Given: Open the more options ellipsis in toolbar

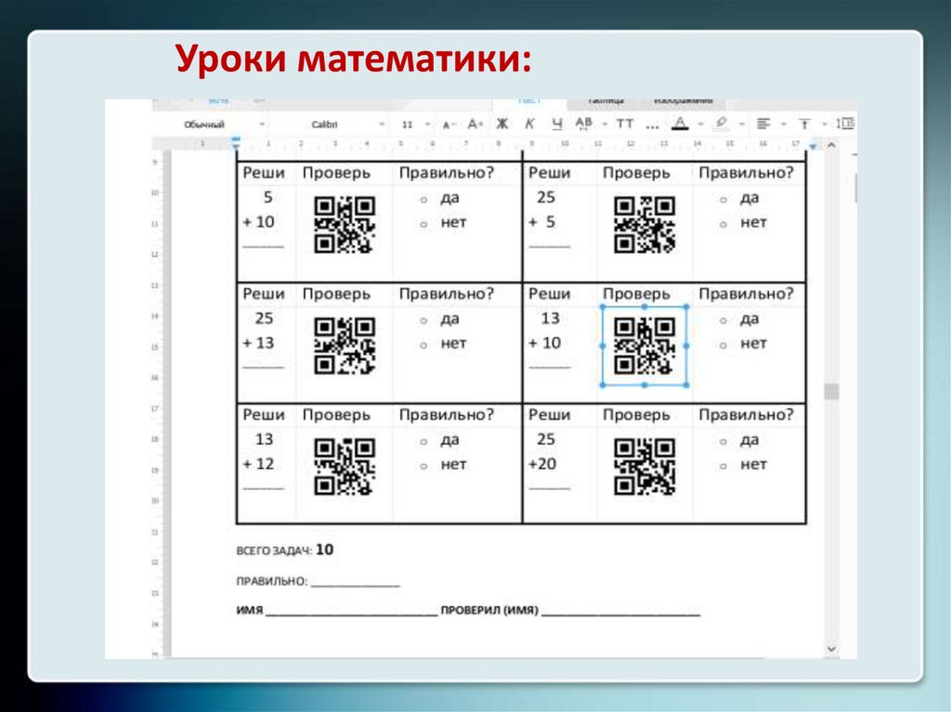Looking at the screenshot, I should click(x=652, y=127).
